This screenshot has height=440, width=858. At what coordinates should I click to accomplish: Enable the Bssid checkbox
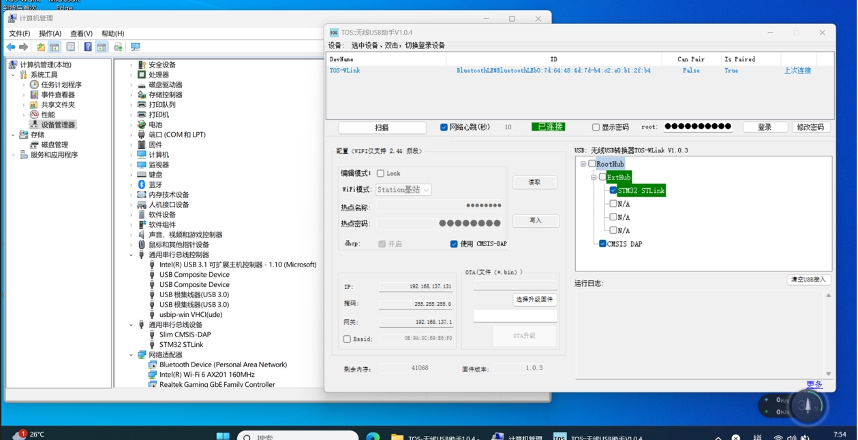(347, 339)
